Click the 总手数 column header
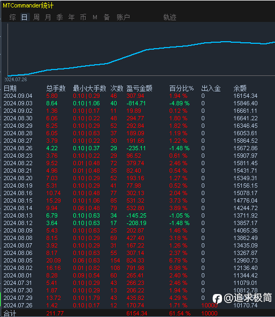 (56, 88)
